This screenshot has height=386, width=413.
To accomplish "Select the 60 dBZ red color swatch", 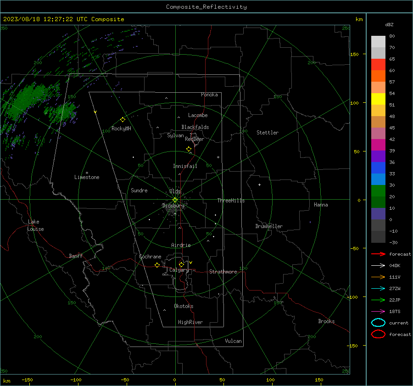I will coord(378,65).
